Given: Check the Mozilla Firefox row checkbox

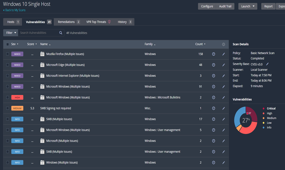Looking at the screenshot, I should click(x=7, y=54).
